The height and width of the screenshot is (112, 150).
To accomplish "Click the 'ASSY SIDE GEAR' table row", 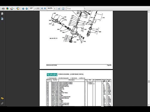I will [79, 85].
